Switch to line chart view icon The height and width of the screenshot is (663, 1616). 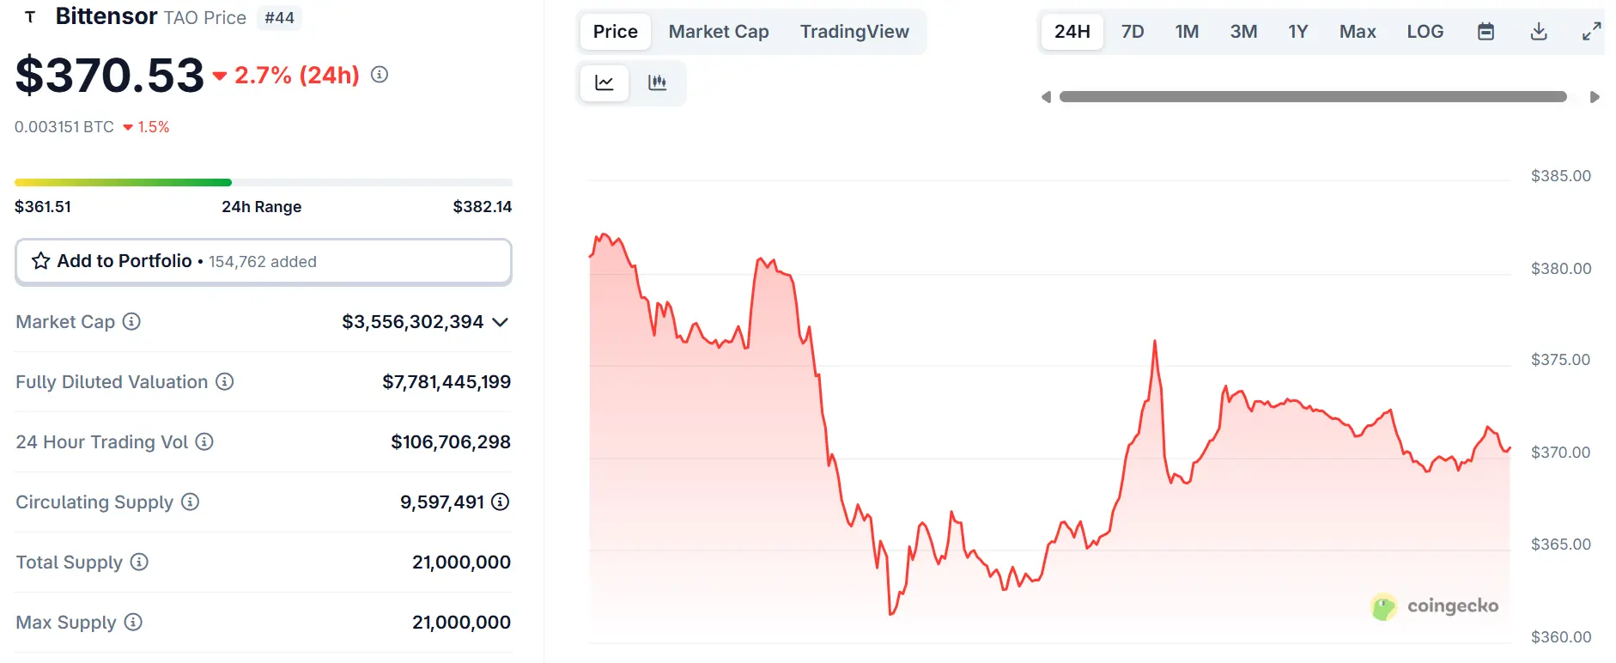point(604,83)
